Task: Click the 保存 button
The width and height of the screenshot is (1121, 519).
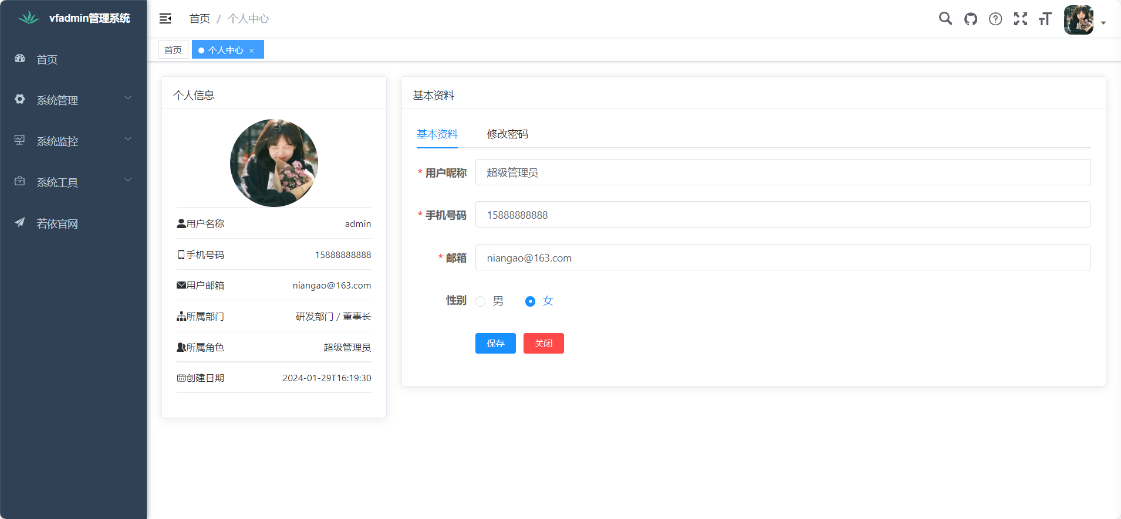Action: click(x=495, y=344)
